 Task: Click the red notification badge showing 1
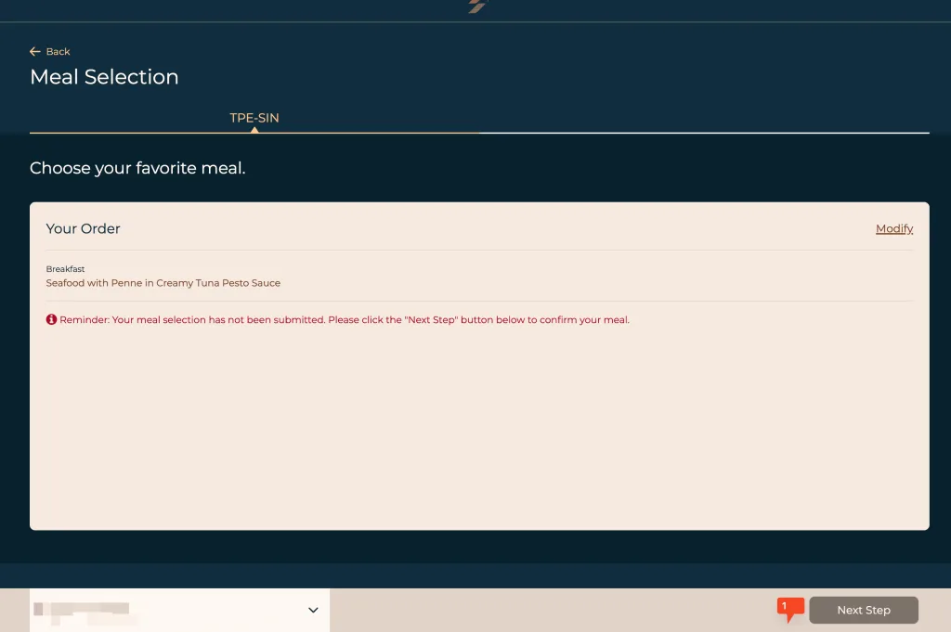point(789,605)
